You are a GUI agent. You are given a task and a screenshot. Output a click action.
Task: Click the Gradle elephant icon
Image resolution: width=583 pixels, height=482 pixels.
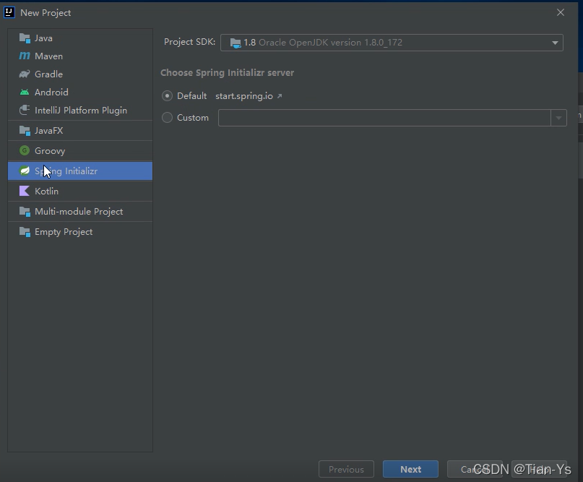click(25, 74)
